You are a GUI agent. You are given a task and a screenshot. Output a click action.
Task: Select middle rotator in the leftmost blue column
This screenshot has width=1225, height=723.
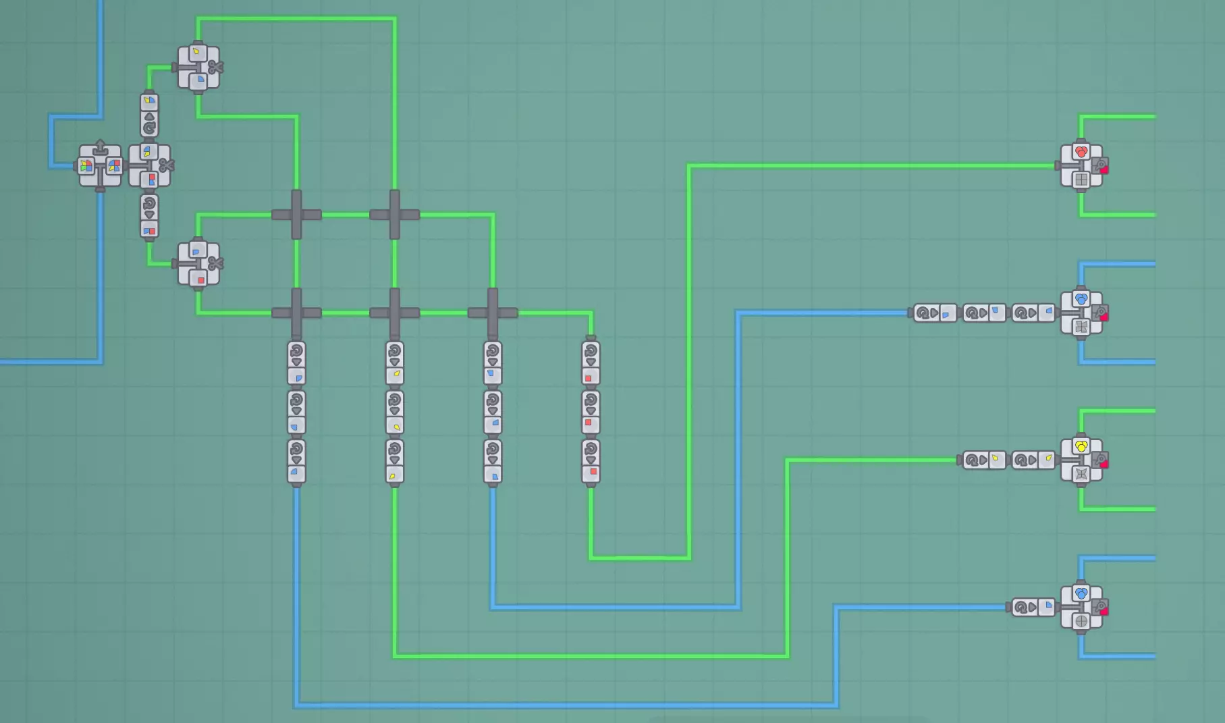pos(296,412)
